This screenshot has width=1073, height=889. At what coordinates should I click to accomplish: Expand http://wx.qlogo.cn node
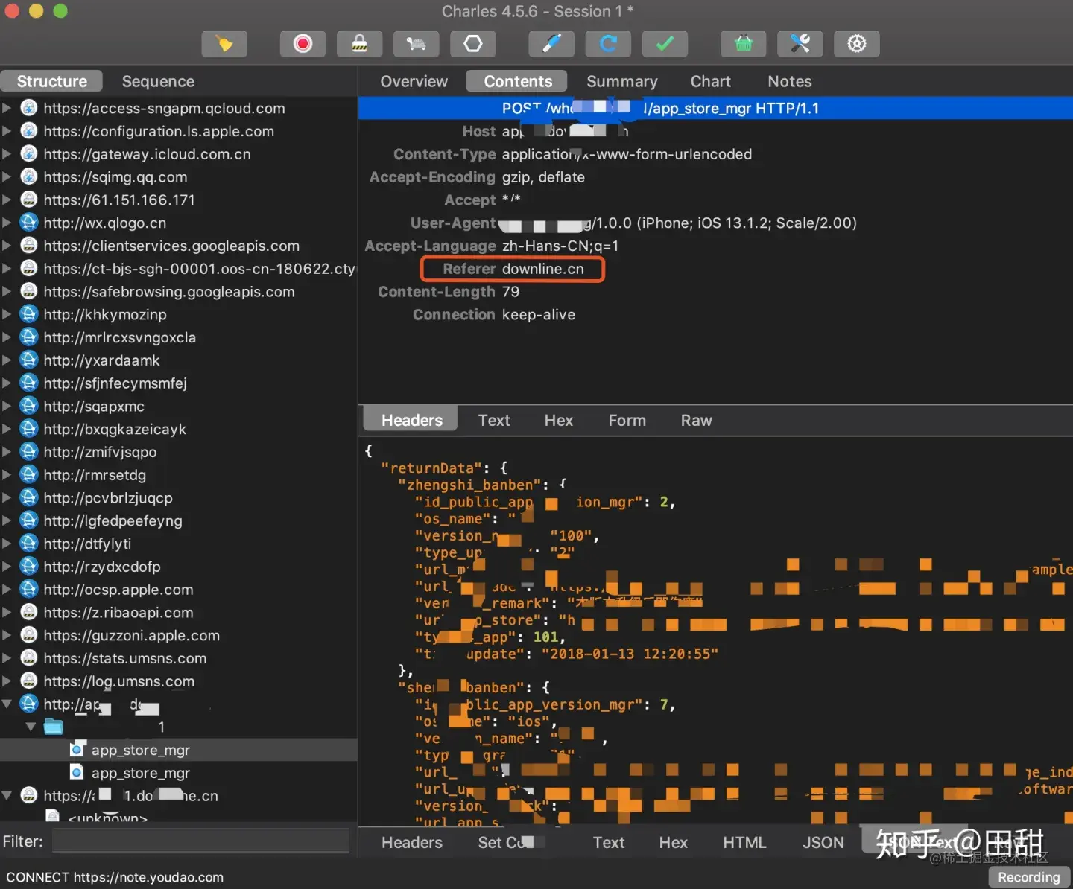point(7,223)
